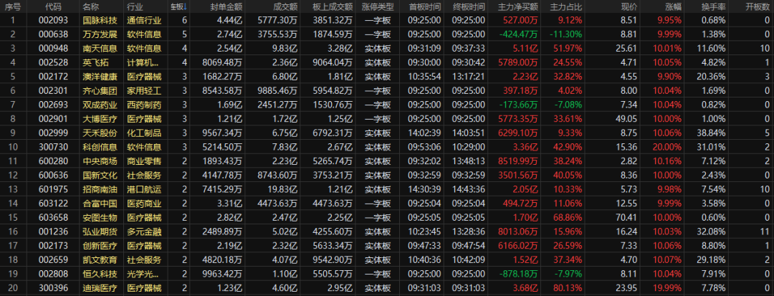Click first-board time 14:30:39

[x=425, y=189]
